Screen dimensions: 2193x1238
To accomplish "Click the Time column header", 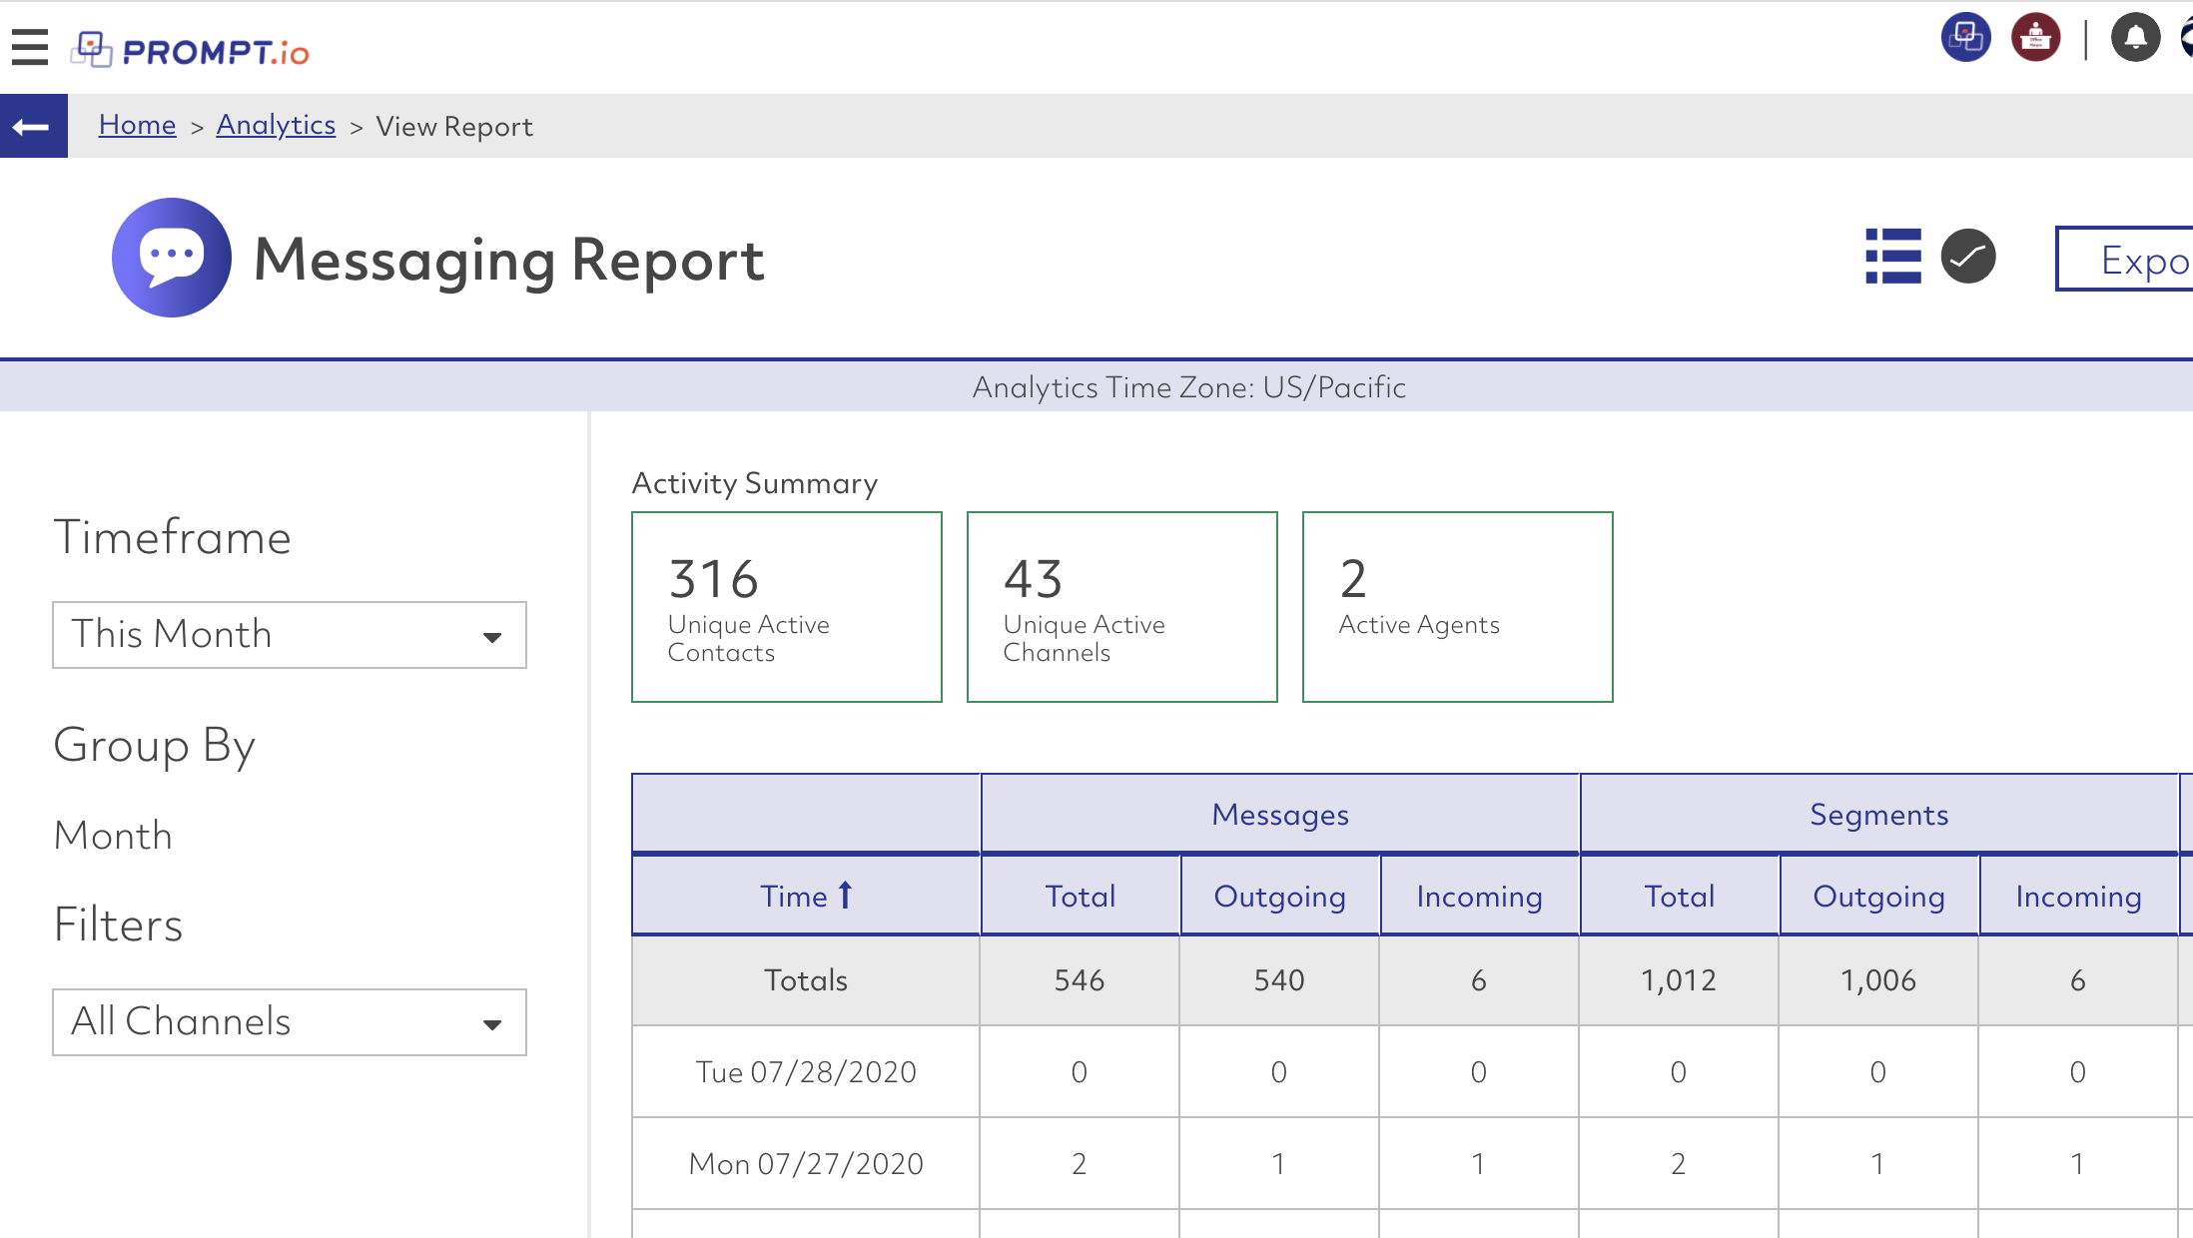I will pos(806,897).
